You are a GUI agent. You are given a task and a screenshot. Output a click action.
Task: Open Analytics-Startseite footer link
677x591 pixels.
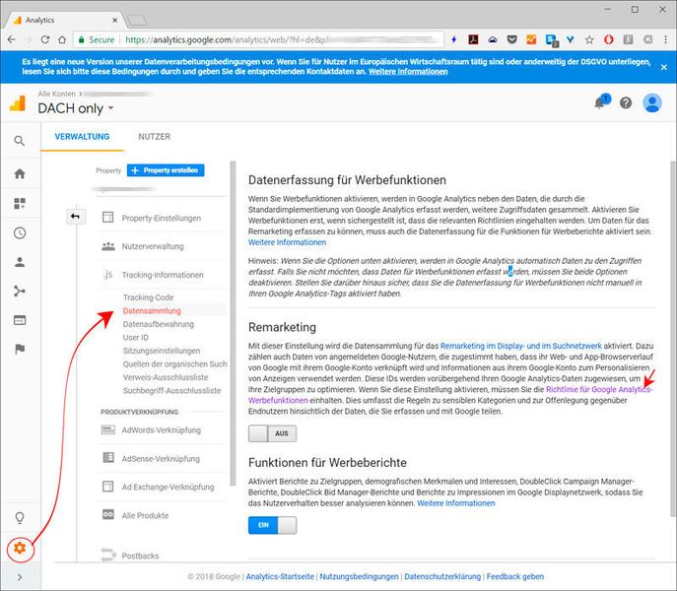pyautogui.click(x=280, y=577)
